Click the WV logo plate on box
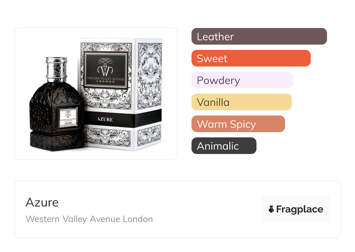The image size is (355, 252). click(105, 69)
